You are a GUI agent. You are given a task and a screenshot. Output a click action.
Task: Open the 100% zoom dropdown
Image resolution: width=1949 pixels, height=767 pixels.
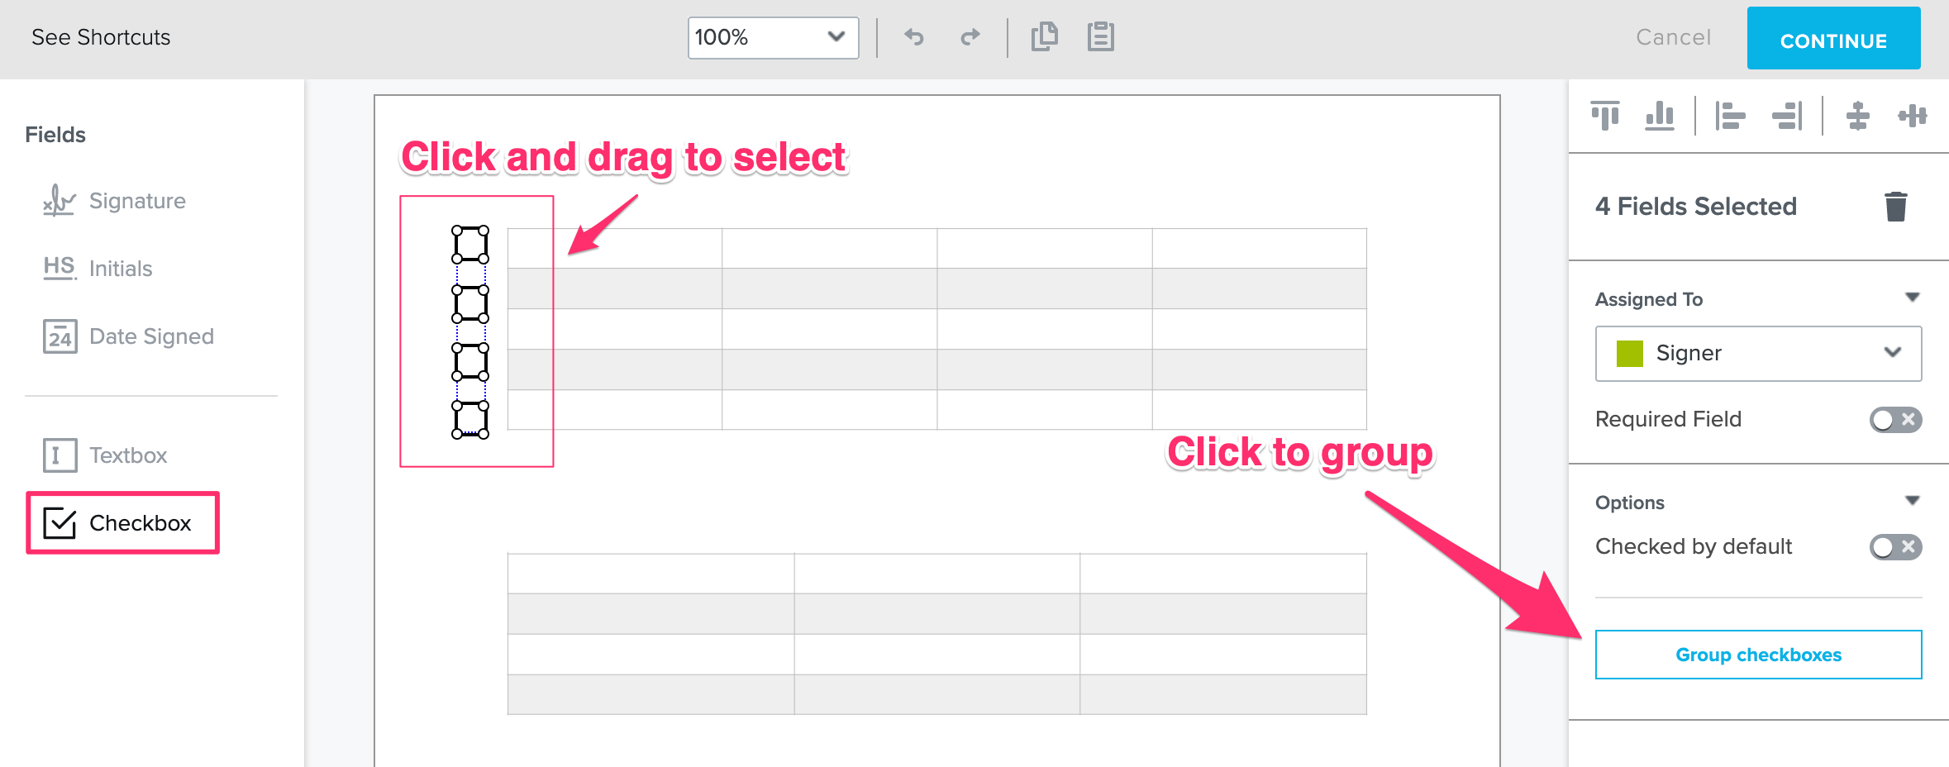[x=773, y=38]
